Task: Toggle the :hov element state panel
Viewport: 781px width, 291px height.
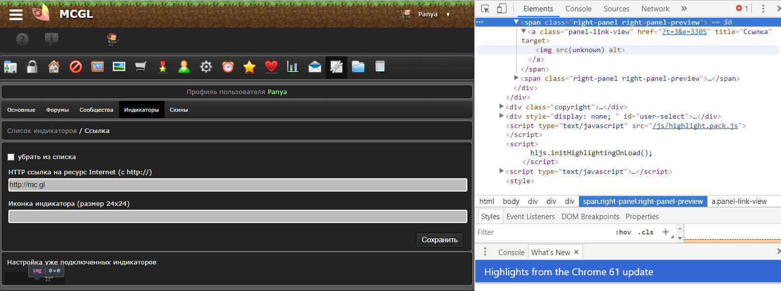Action: (x=623, y=232)
